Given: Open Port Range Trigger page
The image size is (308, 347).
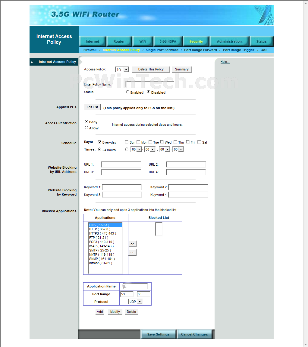Looking at the screenshot, I should click(x=239, y=50).
